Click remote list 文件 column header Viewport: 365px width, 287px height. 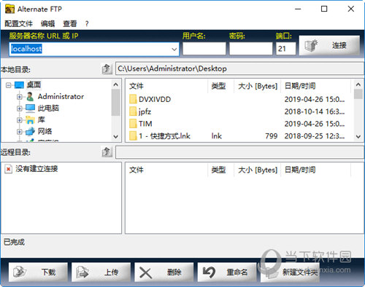pos(167,170)
